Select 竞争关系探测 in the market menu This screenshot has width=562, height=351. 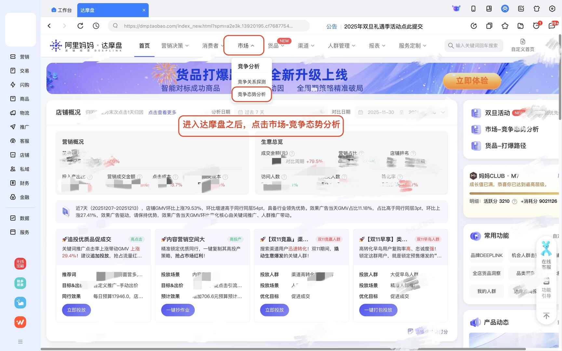(252, 82)
